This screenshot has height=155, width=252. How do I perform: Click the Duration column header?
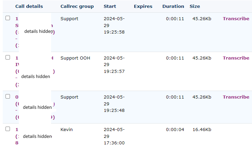(x=173, y=7)
